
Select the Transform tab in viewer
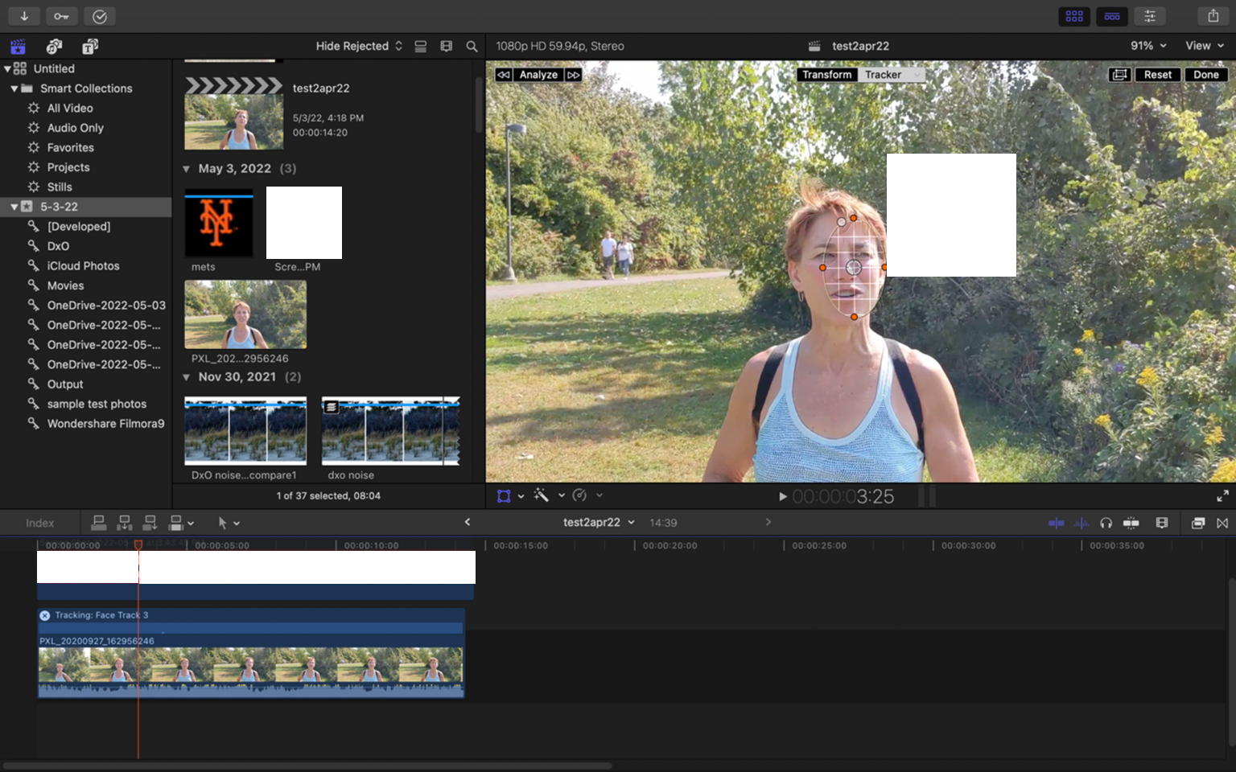click(826, 75)
